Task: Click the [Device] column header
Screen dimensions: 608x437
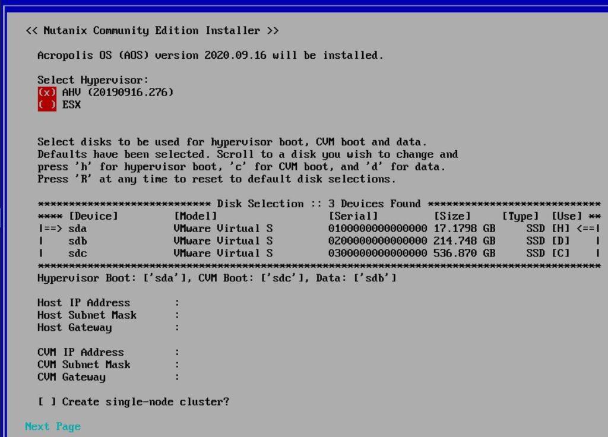Action: pyautogui.click(x=93, y=216)
